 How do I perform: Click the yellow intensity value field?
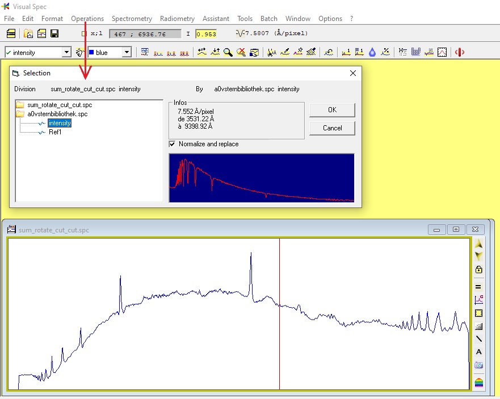[206, 34]
